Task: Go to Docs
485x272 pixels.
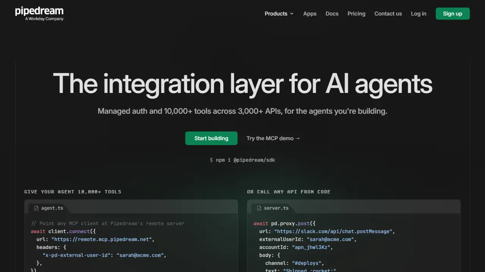Action: click(x=332, y=14)
